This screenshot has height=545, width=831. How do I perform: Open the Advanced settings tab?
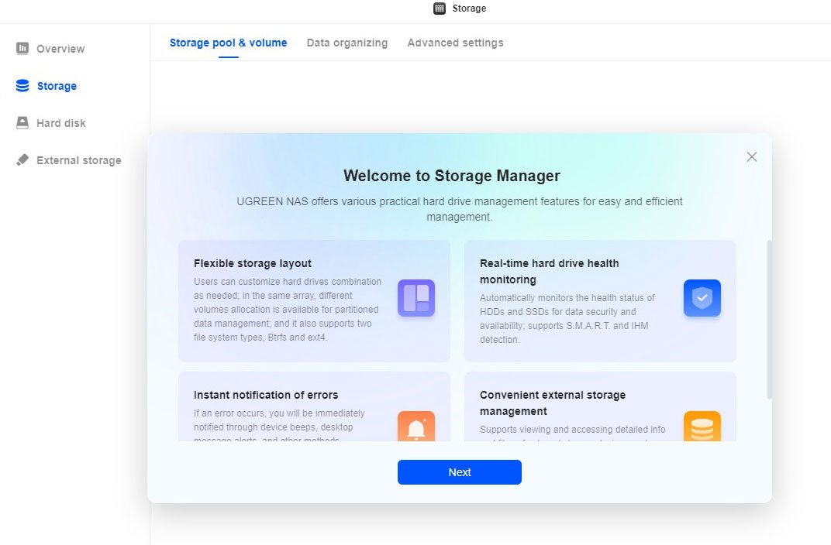point(455,43)
